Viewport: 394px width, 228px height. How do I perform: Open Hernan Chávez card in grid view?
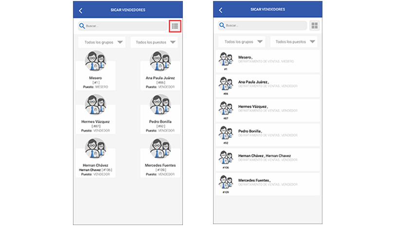(x=95, y=158)
